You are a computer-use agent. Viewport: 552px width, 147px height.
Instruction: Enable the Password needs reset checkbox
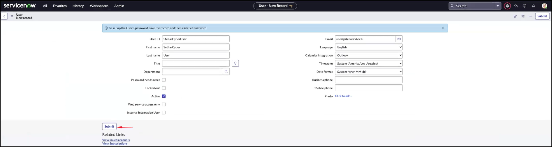pos(164,80)
